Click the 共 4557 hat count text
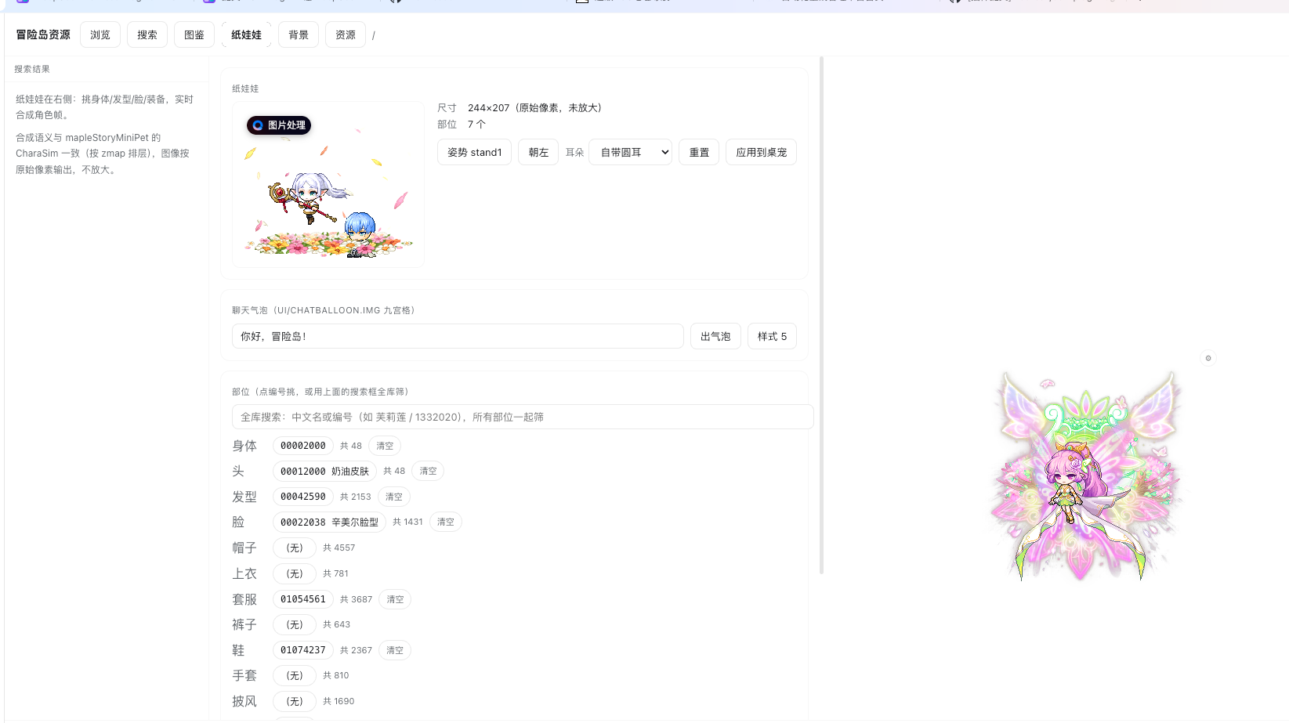Viewport: 1289px width, 723px height. [339, 548]
